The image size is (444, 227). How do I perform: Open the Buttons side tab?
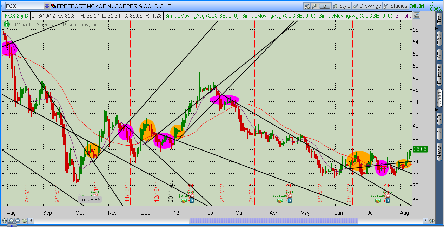[439, 74]
